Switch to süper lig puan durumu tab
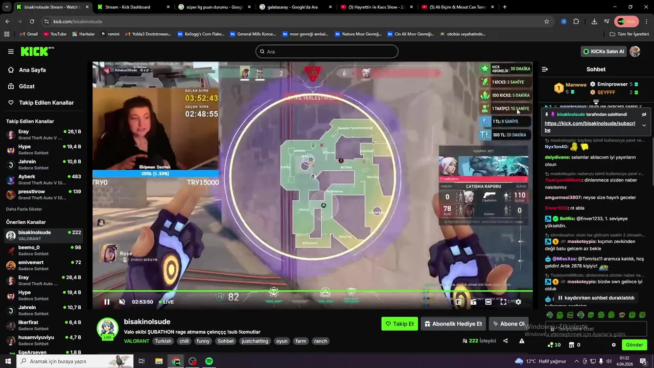The width and height of the screenshot is (654, 368). coord(214,7)
